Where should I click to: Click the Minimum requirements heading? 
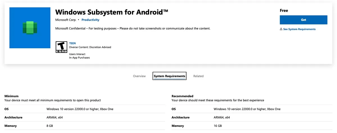(x=12, y=96)
